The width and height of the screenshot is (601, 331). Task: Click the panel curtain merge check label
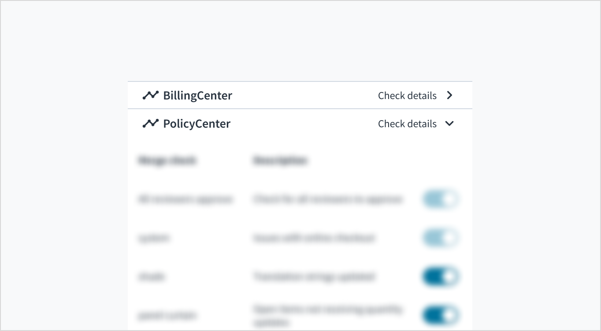pyautogui.click(x=167, y=316)
